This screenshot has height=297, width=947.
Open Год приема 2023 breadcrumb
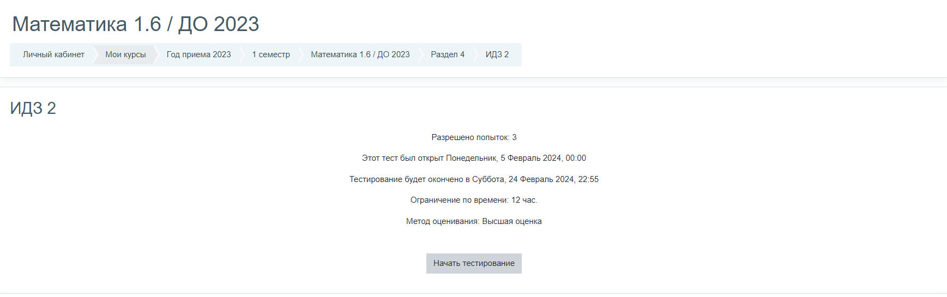(x=198, y=54)
